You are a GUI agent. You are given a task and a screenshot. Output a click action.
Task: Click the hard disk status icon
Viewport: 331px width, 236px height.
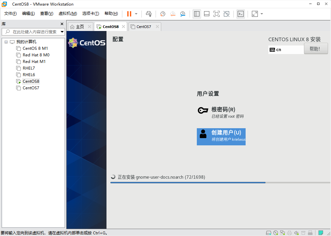(268, 233)
